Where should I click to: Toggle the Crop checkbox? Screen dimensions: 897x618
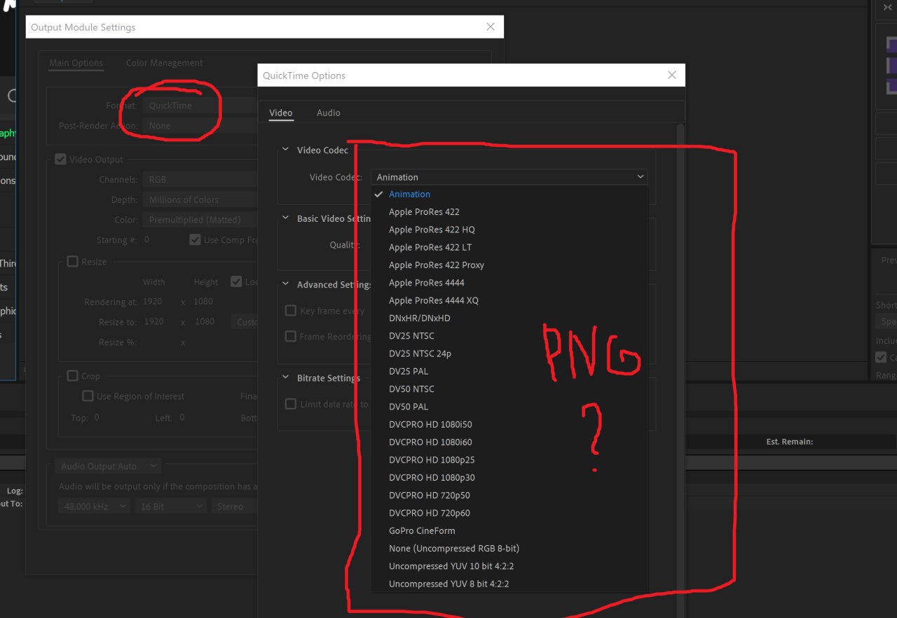click(73, 376)
